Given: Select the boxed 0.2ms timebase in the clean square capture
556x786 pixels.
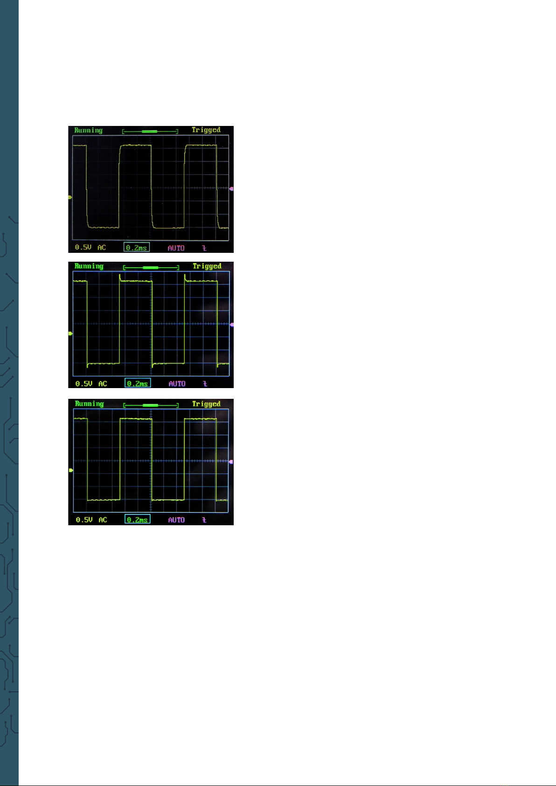Looking at the screenshot, I should point(138,519).
